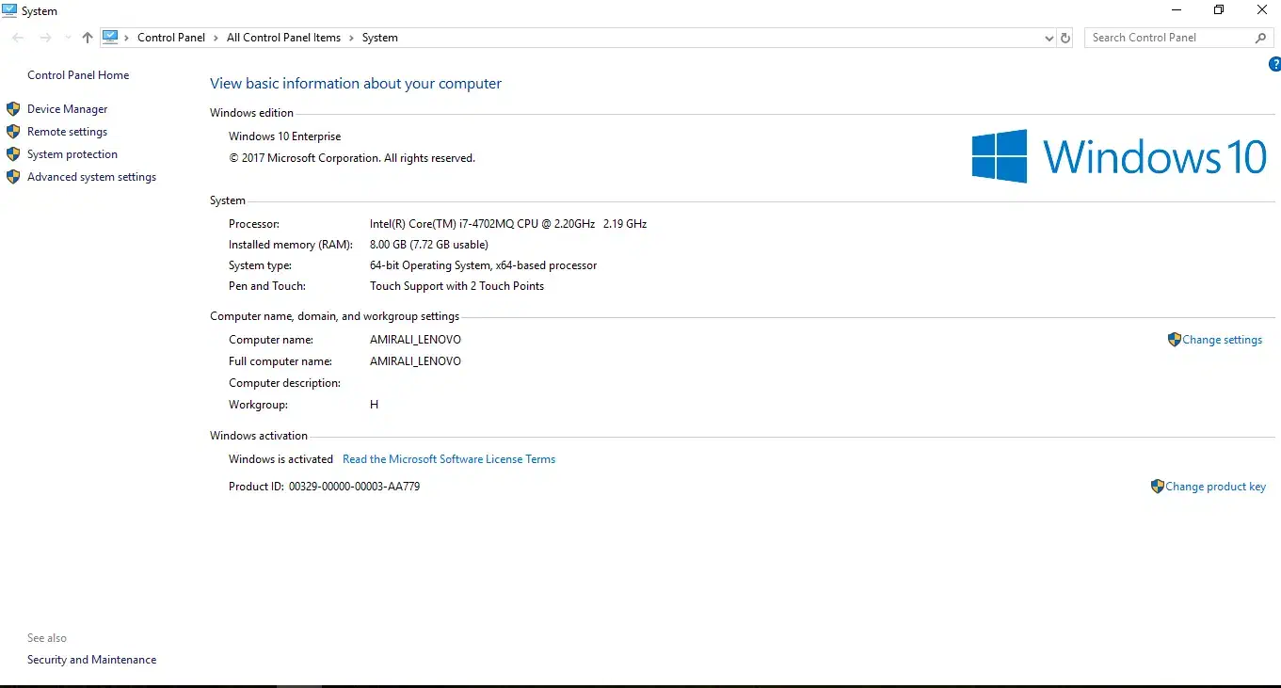Screen dimensions: 1281x688
Task: Focus the Search Control Panel field
Action: pyautogui.click(x=1167, y=38)
